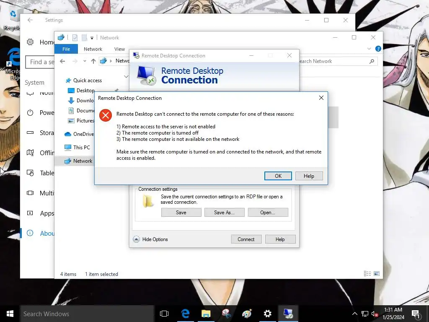Expand the ribbon chevron
Screen dimensions: 429x322
(369, 49)
